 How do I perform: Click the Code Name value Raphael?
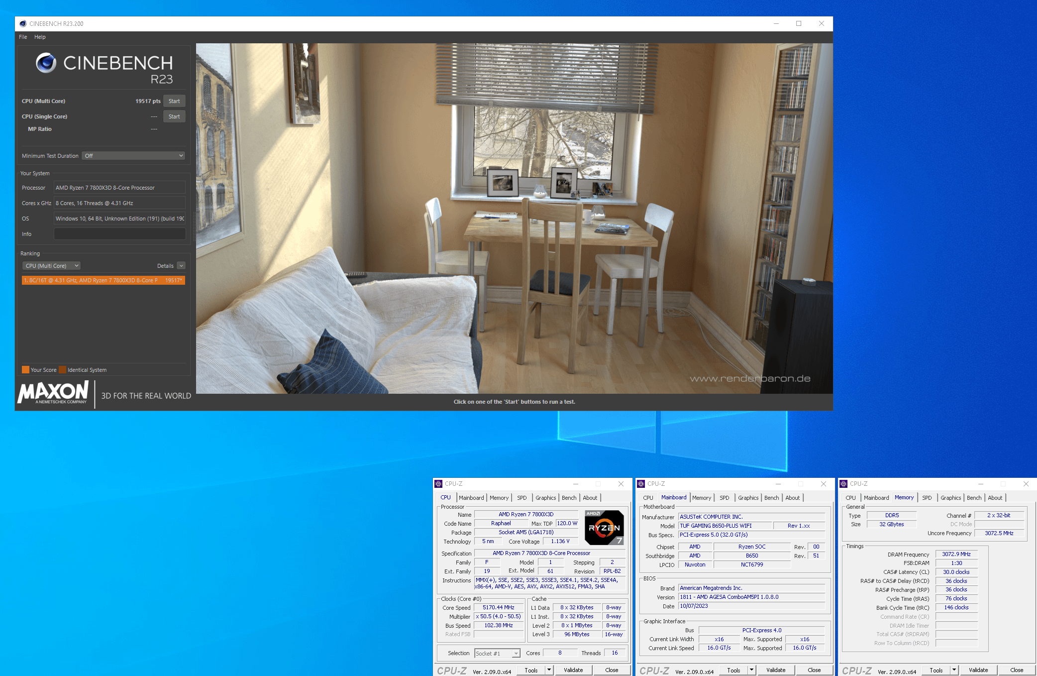pos(501,523)
